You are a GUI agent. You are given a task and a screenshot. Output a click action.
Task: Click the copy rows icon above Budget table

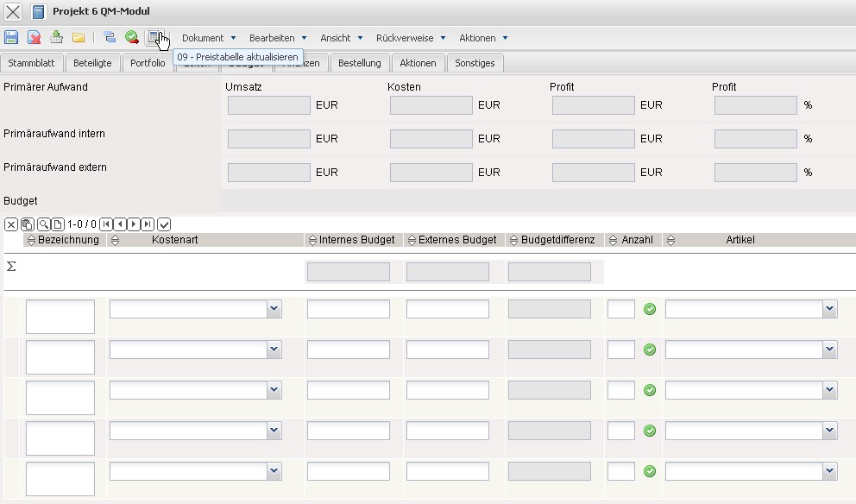pos(27,224)
